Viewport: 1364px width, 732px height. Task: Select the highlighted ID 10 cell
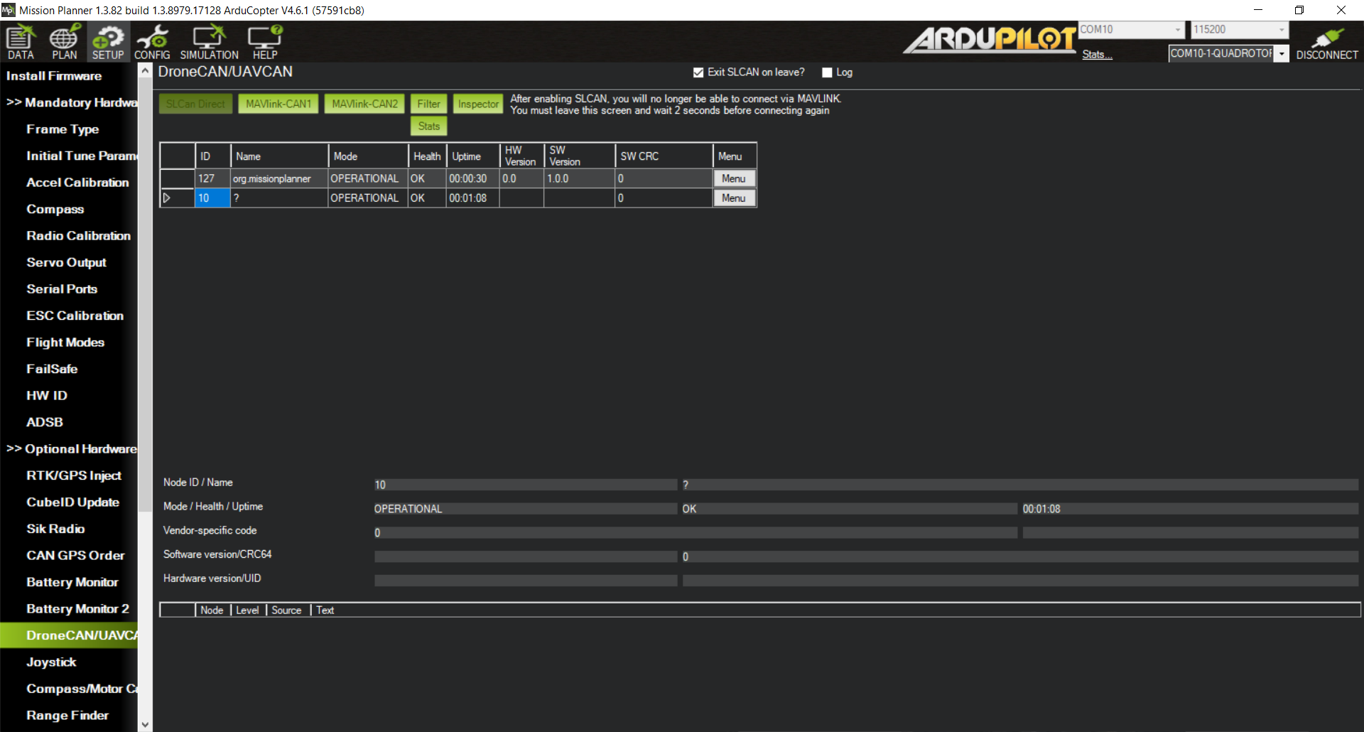click(212, 198)
